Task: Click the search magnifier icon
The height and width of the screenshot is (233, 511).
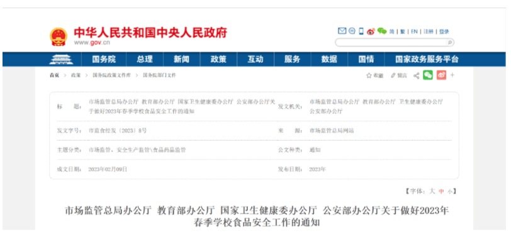Action: 450,43
